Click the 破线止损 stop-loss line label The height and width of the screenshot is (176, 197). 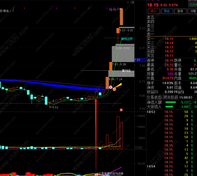127,39
